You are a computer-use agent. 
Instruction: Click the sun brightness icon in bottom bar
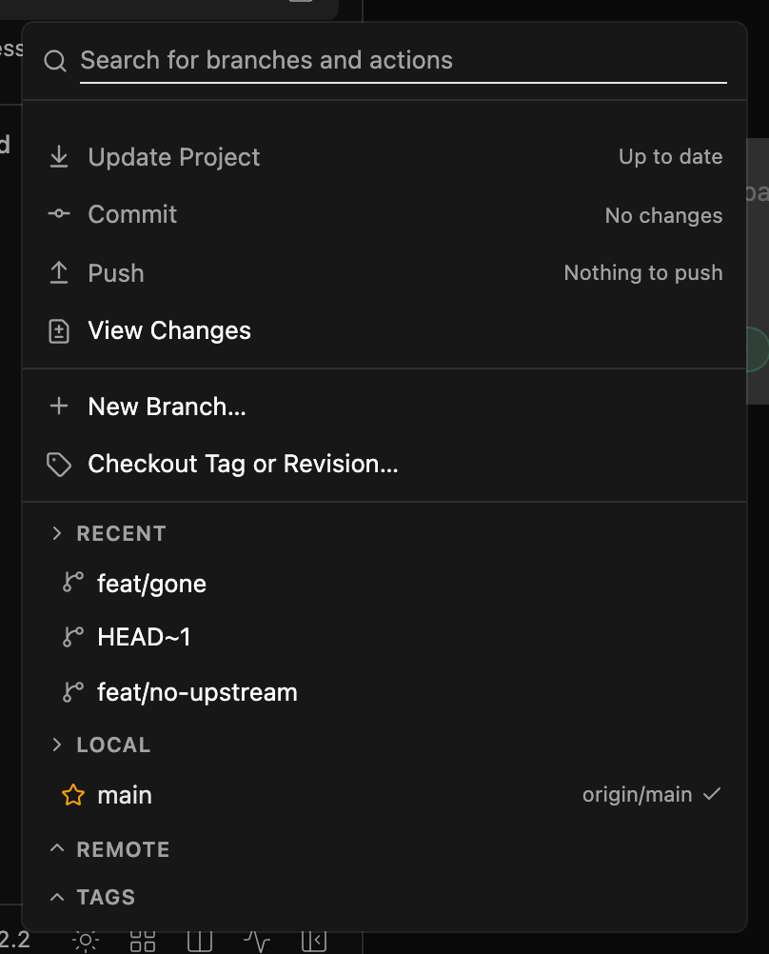[86, 942]
